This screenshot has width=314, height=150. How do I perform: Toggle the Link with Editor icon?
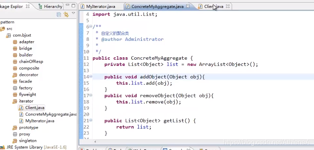tap(66, 14)
